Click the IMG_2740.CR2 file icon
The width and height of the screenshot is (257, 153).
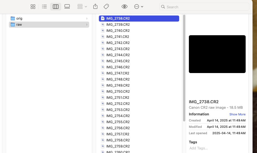102,30
